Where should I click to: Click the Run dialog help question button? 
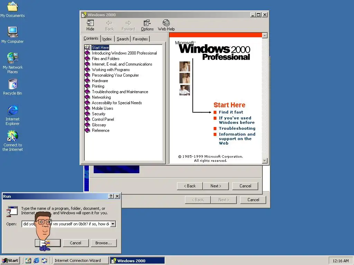point(111,196)
